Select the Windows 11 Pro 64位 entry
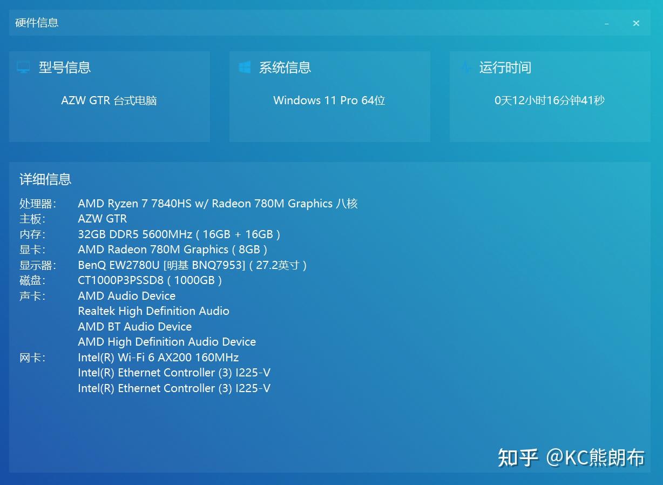The image size is (663, 485). (329, 100)
